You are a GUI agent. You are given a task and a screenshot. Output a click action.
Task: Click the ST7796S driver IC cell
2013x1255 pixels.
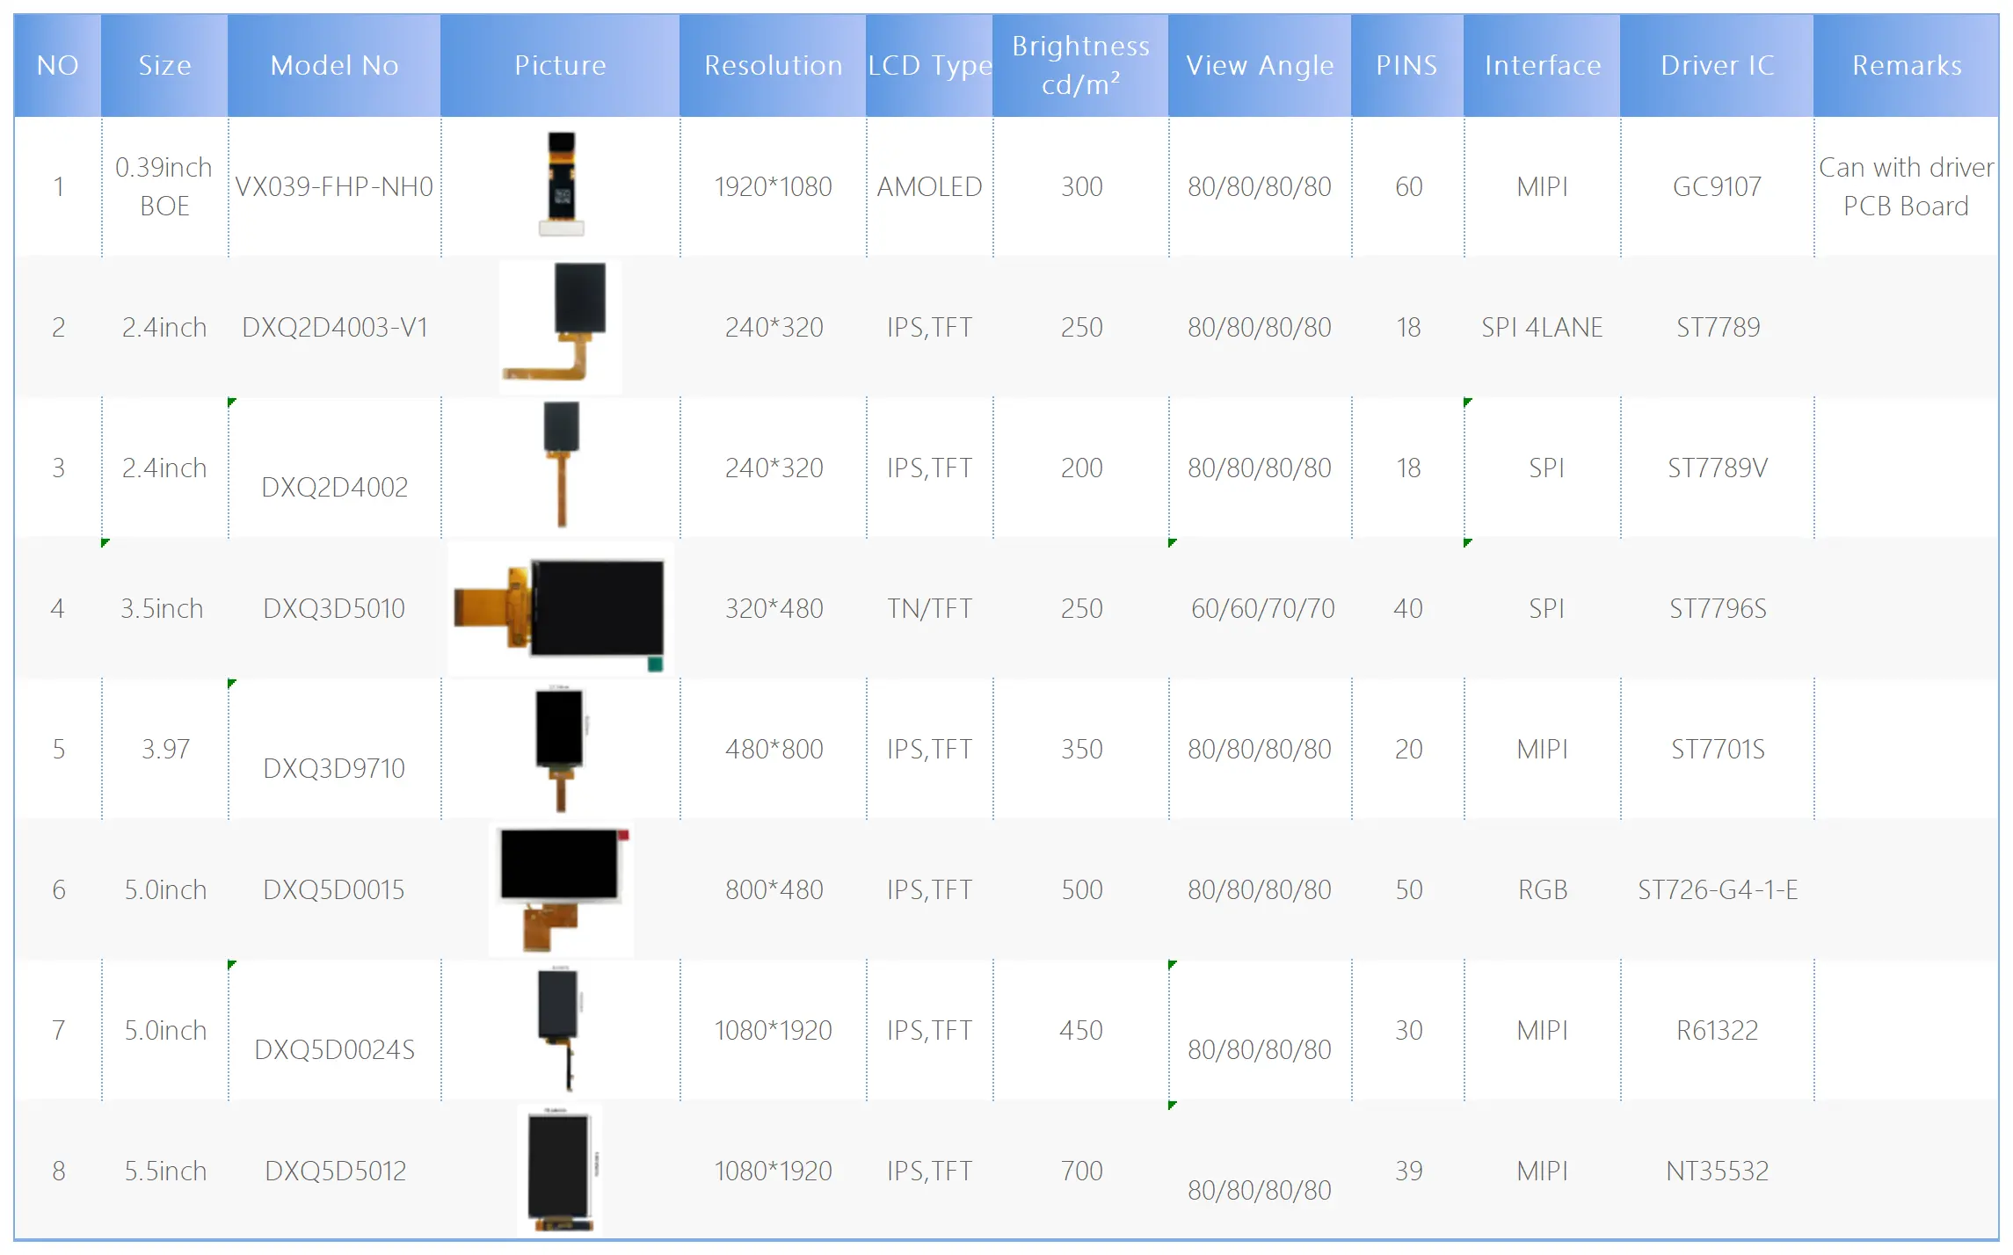coord(1718,609)
